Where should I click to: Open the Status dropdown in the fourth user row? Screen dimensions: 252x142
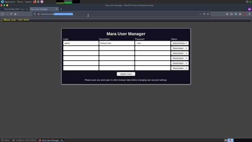(180, 58)
